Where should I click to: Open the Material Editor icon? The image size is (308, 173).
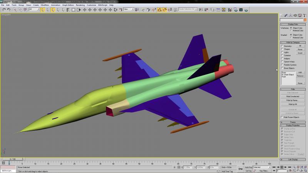[229, 10]
